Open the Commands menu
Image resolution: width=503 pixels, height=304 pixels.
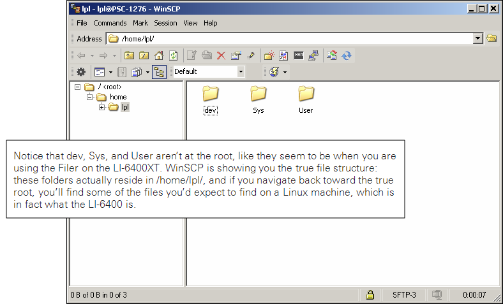110,23
